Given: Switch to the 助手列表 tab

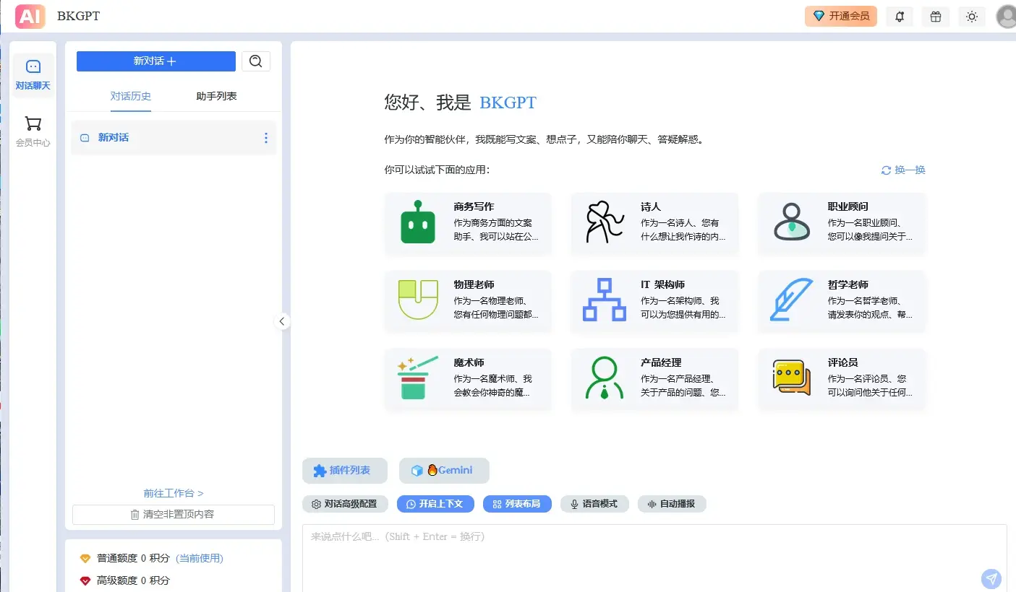Looking at the screenshot, I should (x=216, y=96).
